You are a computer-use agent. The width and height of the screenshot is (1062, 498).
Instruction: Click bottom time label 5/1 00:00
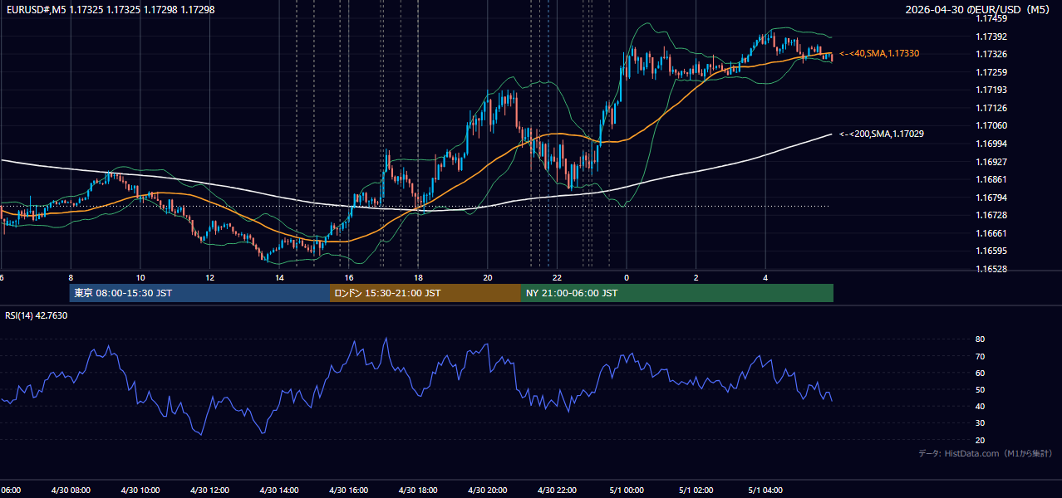click(x=627, y=490)
